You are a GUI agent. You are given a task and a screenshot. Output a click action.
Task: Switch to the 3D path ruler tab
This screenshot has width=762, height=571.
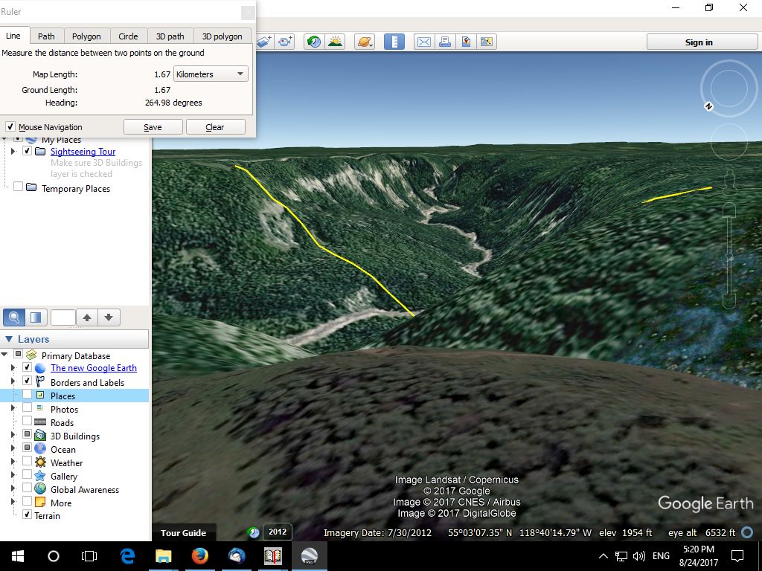point(170,36)
